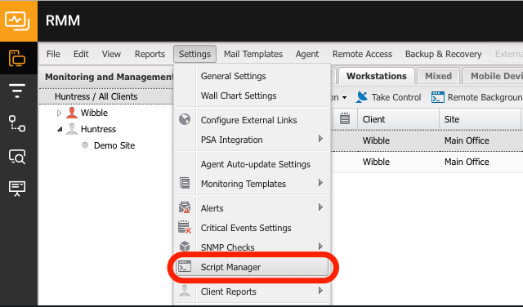This screenshot has width=523, height=307.
Task: Collapse the Huntress client tree node
Action: tap(60, 129)
